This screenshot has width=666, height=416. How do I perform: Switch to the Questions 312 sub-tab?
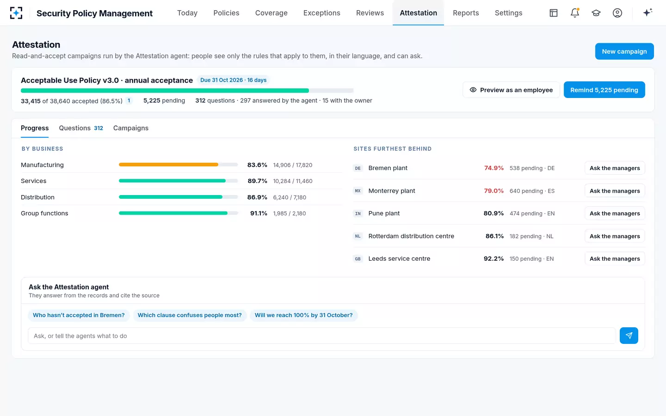click(81, 128)
